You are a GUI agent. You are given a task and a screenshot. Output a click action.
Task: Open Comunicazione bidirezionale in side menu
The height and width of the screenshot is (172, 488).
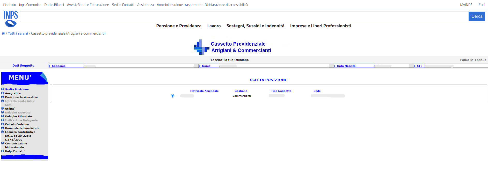pos(16,145)
